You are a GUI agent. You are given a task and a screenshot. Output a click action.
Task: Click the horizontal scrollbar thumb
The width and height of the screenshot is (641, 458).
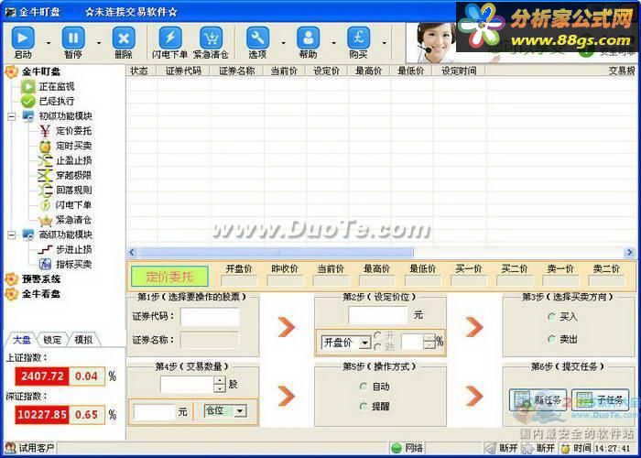coord(276,252)
